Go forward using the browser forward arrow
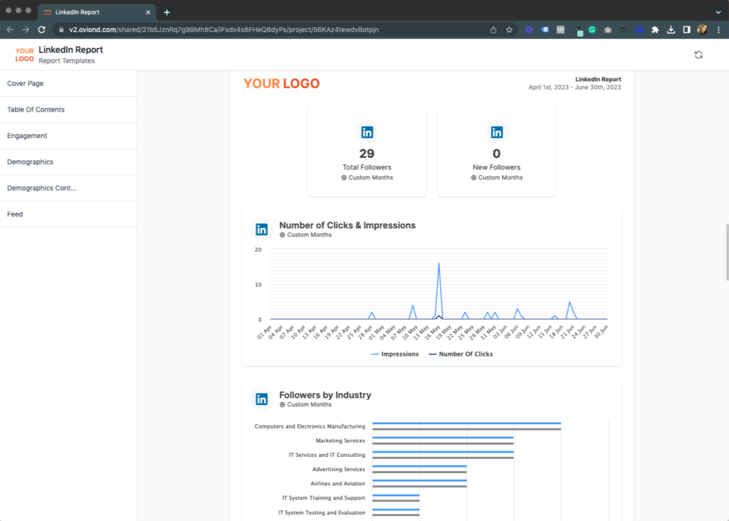Viewport: 729px width, 521px height. 26,30
